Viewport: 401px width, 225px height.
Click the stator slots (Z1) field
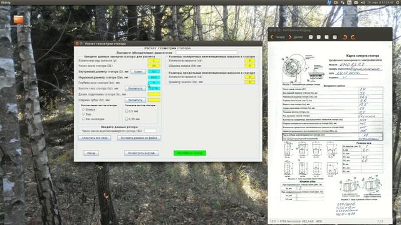click(154, 66)
